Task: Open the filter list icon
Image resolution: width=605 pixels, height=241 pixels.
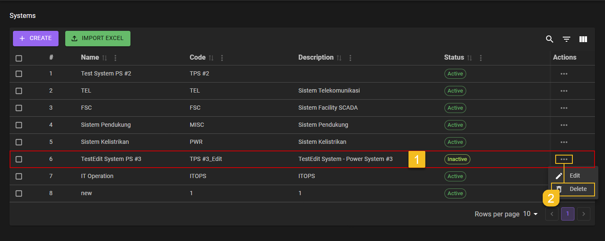Action: (566, 39)
